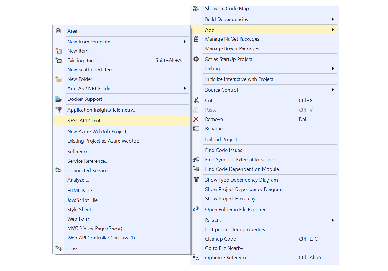Click the scissors Cut icon

[x=196, y=100]
